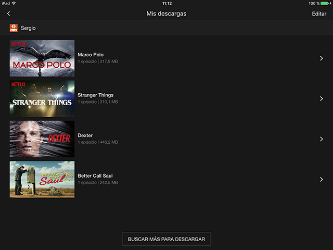Screen dimensions: 333x250
Task: Tap the 11:12 clock in status bar
Action: (x=167, y=4)
